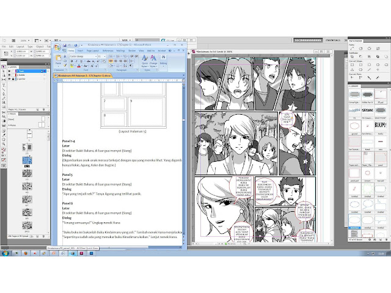Save the Word document from Quick Access
Image resolution: width=391 pixels, height=293 pixels.
coord(65,45)
